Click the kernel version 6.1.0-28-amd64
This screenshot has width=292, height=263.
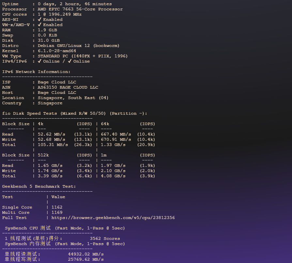pos(57,51)
